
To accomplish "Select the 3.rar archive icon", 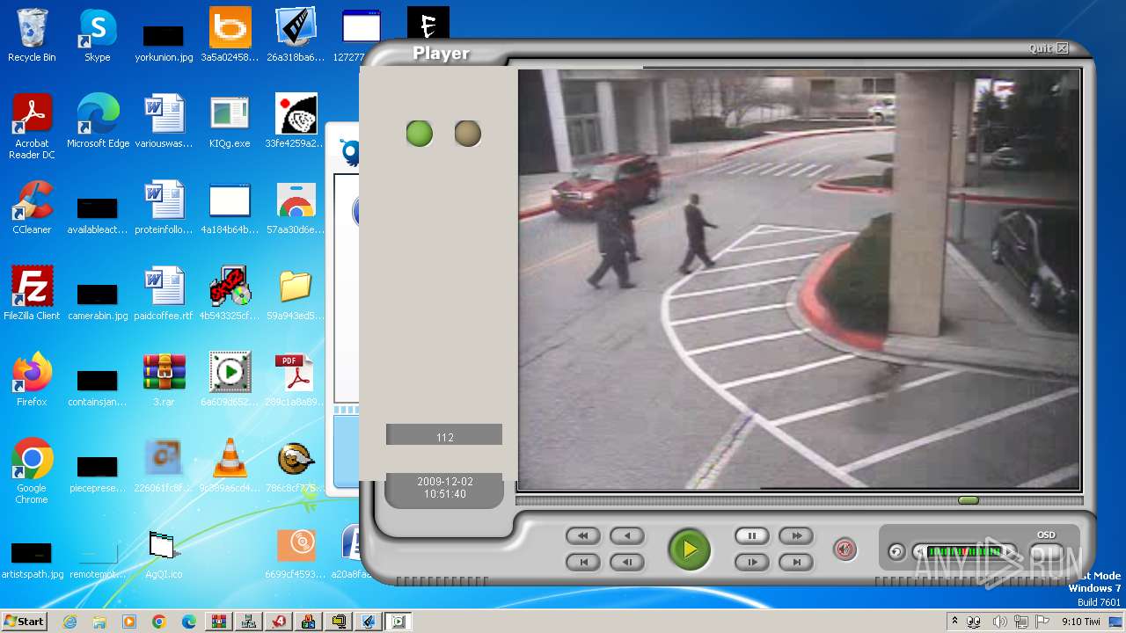I will tap(164, 380).
